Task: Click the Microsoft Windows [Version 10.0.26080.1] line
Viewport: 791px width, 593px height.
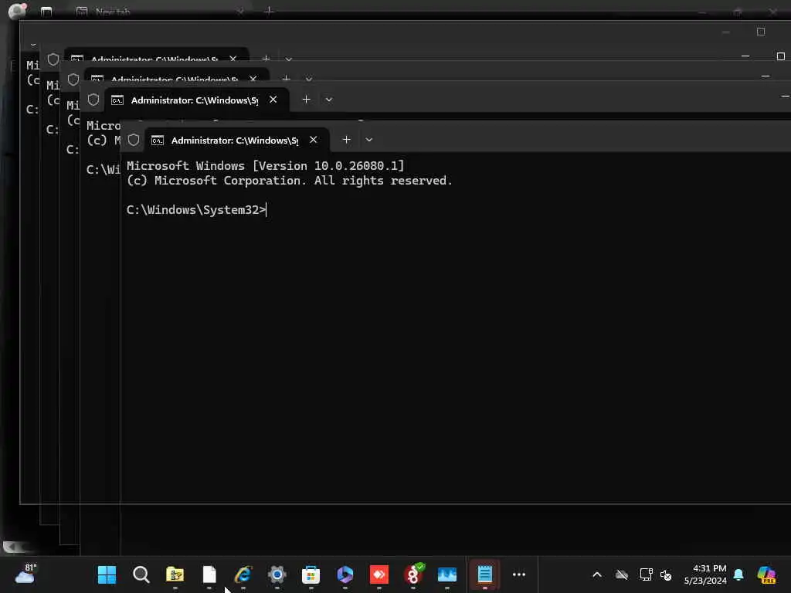Action: click(x=266, y=165)
